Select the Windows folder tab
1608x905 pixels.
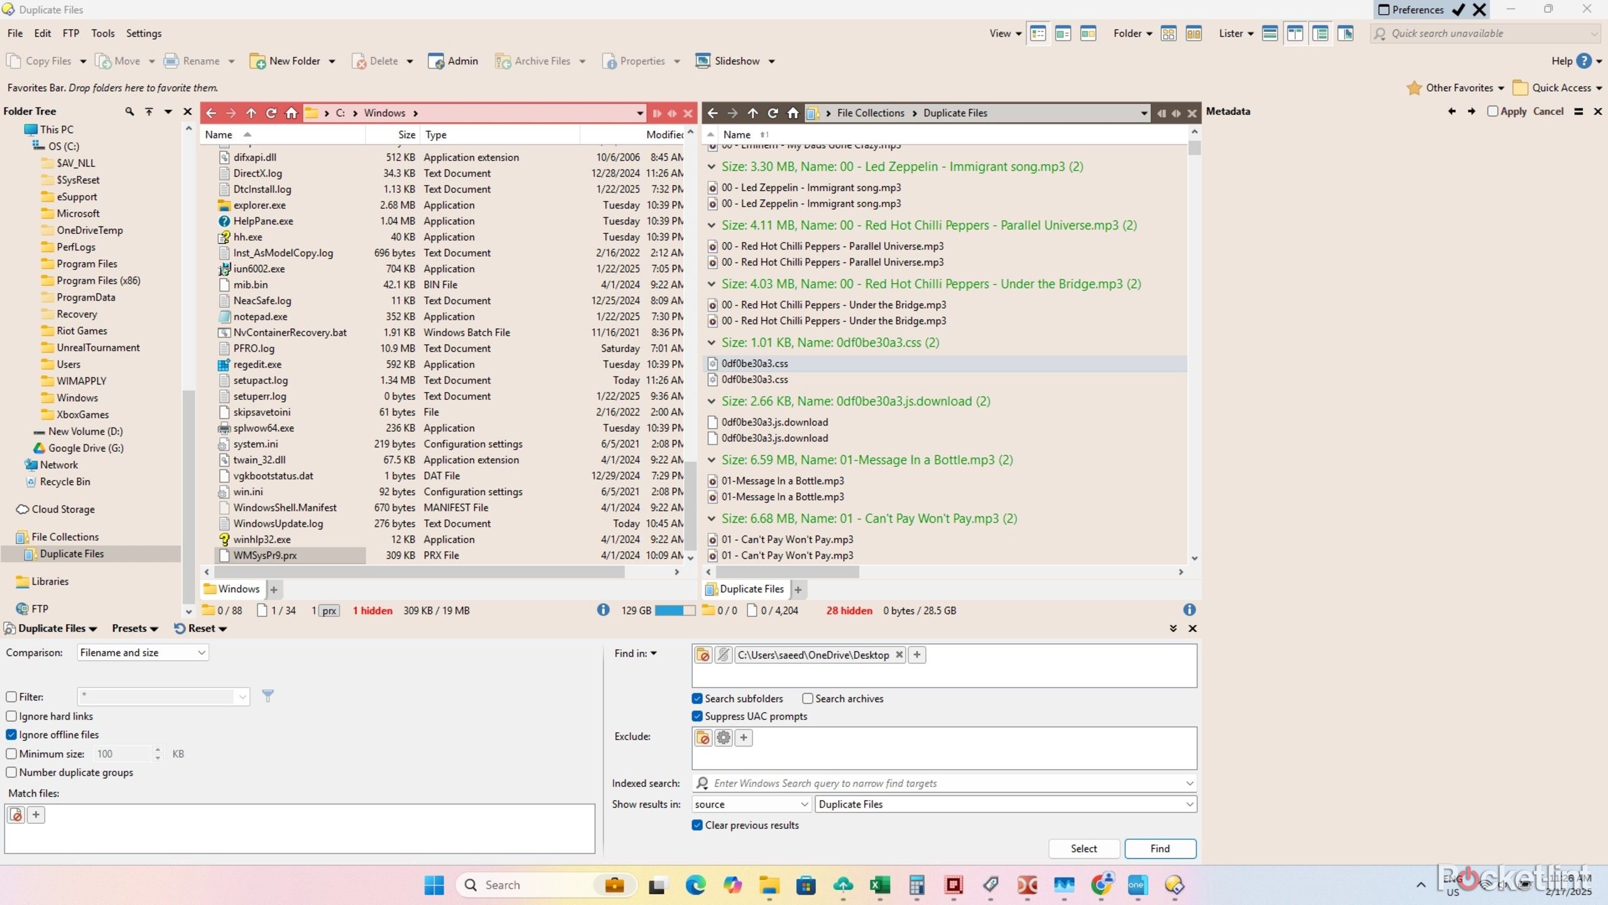point(232,589)
